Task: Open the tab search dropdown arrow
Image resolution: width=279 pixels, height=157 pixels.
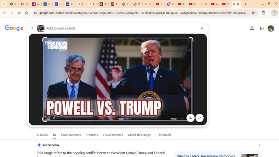Action: (x=4, y=4)
